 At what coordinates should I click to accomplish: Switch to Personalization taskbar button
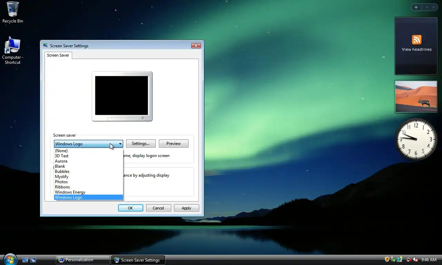pyautogui.click(x=83, y=260)
